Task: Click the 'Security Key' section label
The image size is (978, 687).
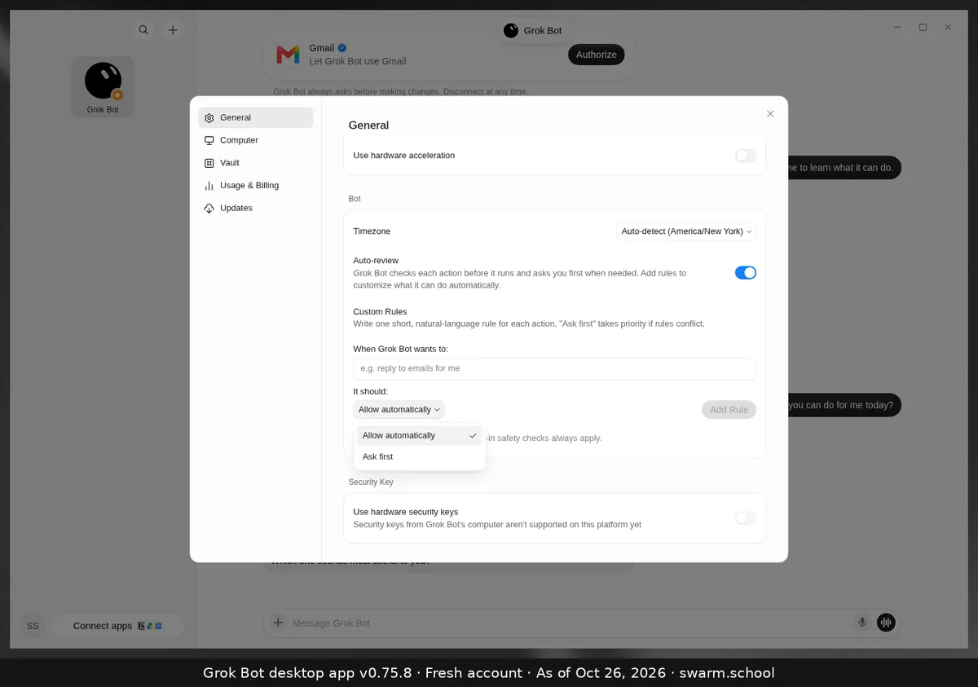Action: tap(371, 482)
